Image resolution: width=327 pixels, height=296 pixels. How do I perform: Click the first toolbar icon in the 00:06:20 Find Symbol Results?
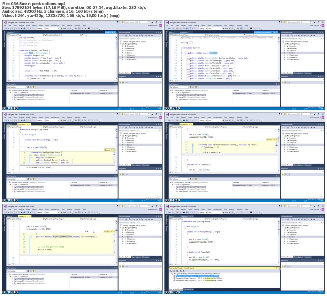point(171,271)
